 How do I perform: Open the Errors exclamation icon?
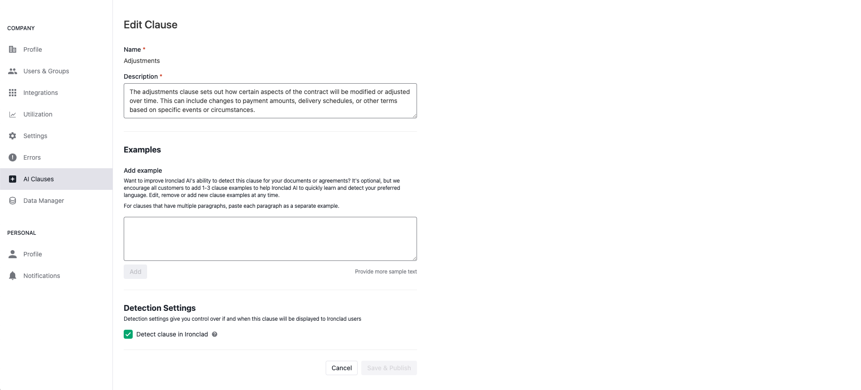coord(13,157)
